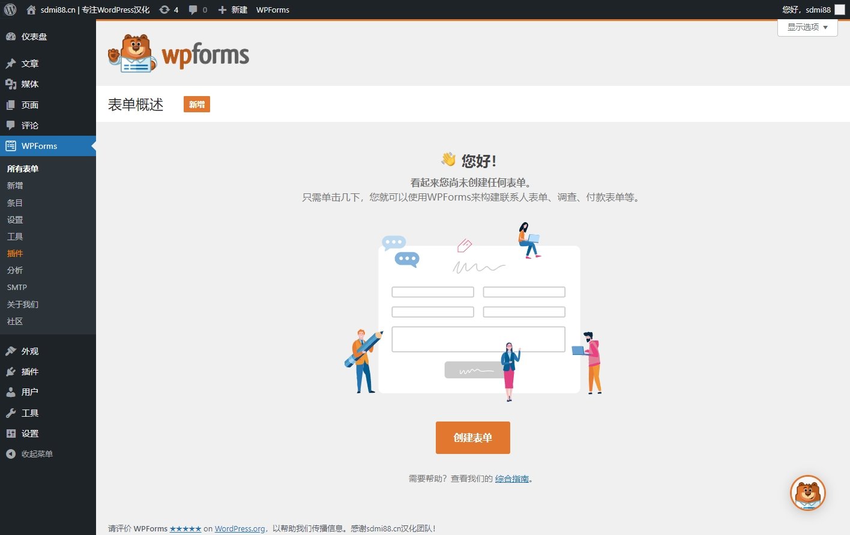Screen dimensions: 850x535
Task: Click the 创建表单 button
Action: pos(472,438)
